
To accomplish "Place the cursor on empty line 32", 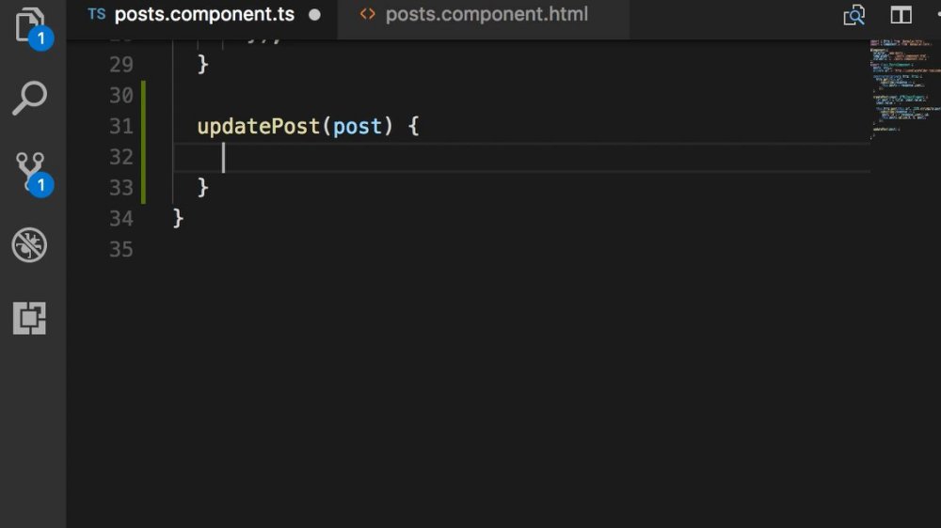I will click(x=521, y=158).
